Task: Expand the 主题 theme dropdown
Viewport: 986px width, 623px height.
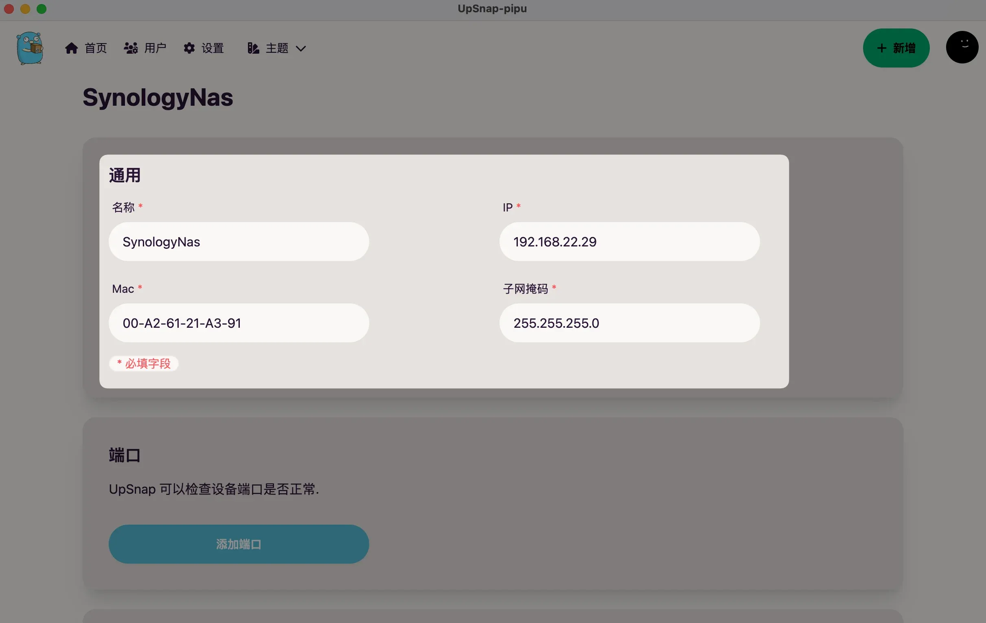Action: click(277, 48)
